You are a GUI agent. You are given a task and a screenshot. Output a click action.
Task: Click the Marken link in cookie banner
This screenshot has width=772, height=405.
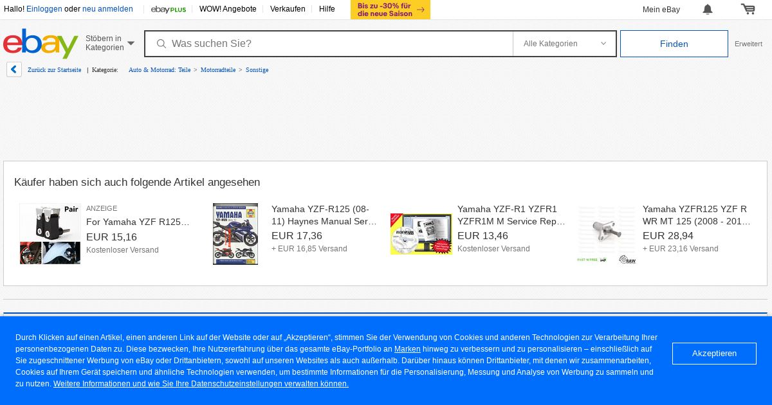click(x=407, y=349)
